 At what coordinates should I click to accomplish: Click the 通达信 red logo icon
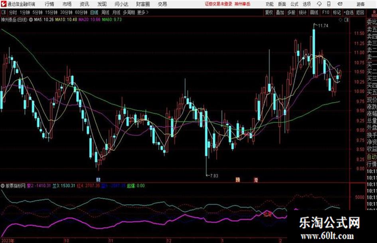[x=4, y=4]
